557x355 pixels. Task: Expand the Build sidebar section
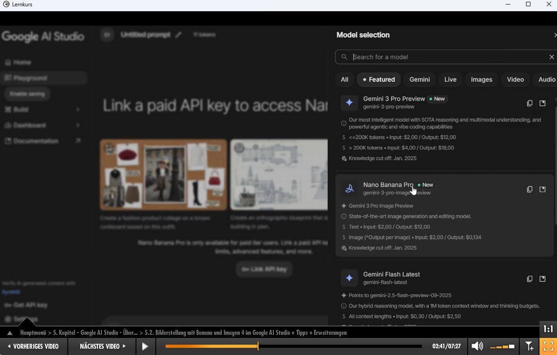click(78, 110)
